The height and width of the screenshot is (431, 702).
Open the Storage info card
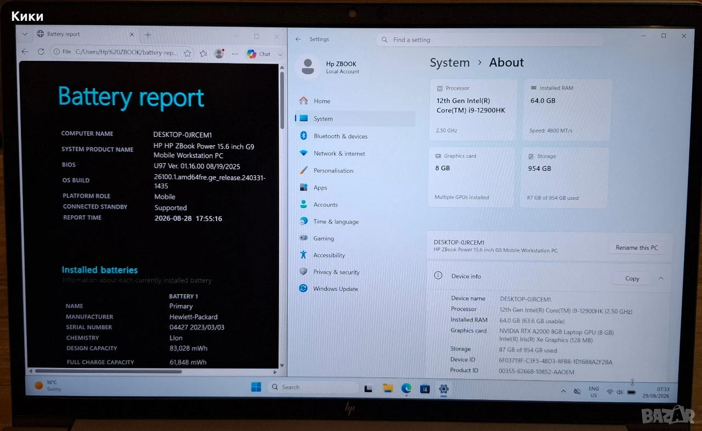[x=565, y=177]
